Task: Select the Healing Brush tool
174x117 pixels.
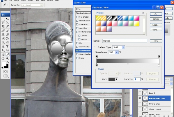Action: coord(3,31)
